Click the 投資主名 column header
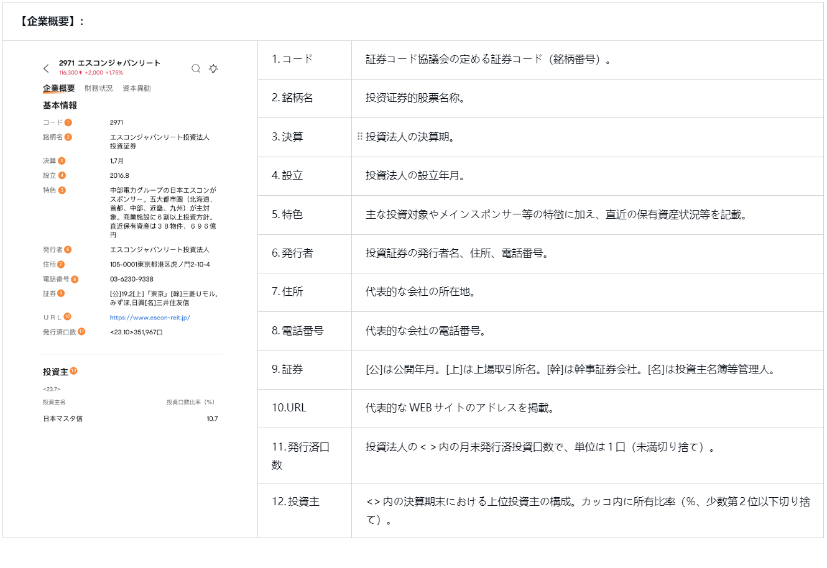 pyautogui.click(x=54, y=403)
